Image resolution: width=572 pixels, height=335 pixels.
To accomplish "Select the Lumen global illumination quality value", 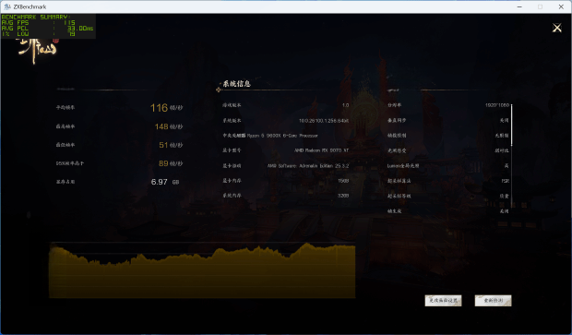I will coord(506,166).
